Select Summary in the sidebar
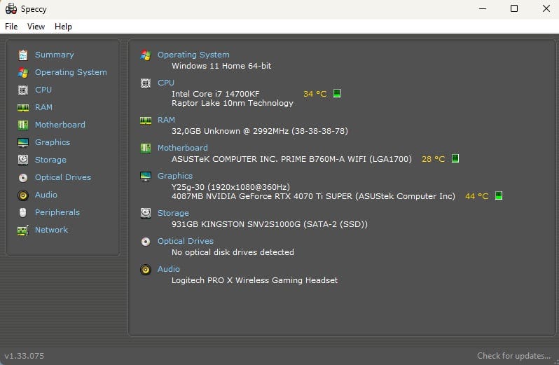The height and width of the screenshot is (365, 559). tap(54, 55)
